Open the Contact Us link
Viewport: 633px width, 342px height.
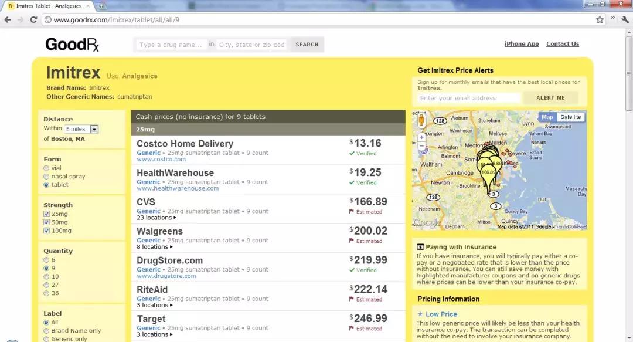(562, 43)
